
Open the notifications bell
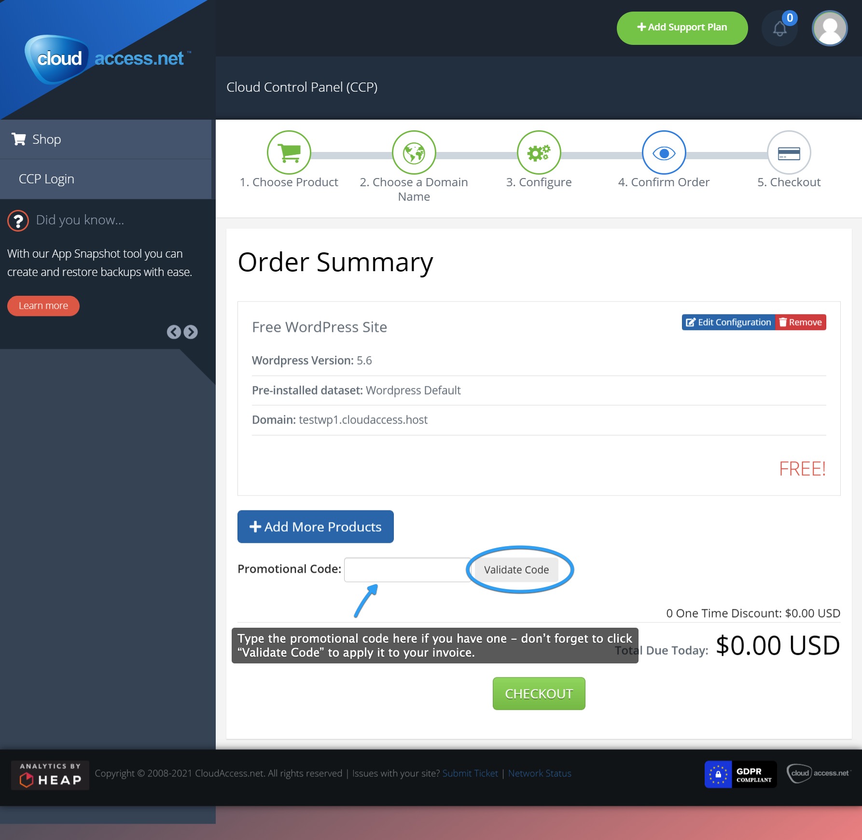[x=779, y=28]
